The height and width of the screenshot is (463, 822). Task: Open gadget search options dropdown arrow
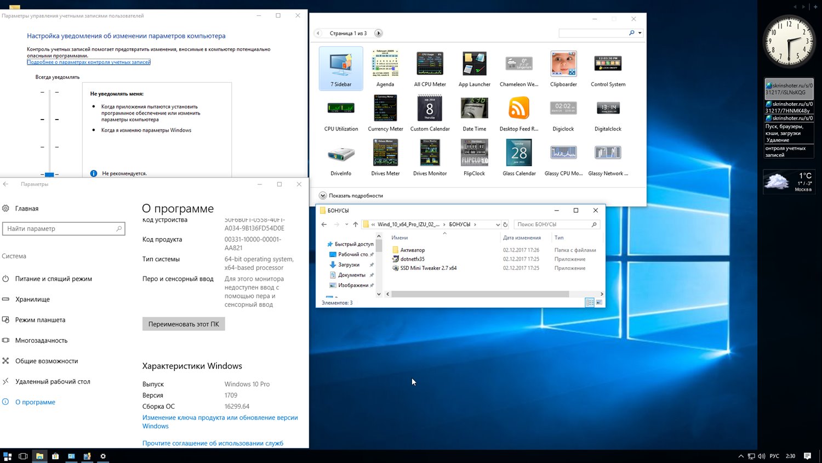pyautogui.click(x=640, y=33)
